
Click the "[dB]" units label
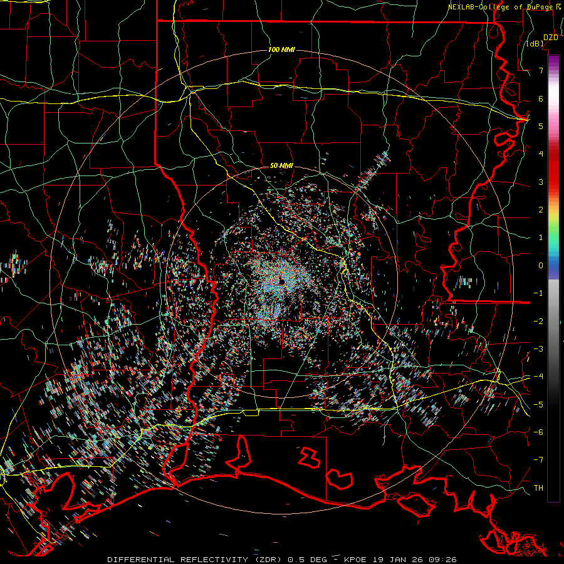pos(535,44)
